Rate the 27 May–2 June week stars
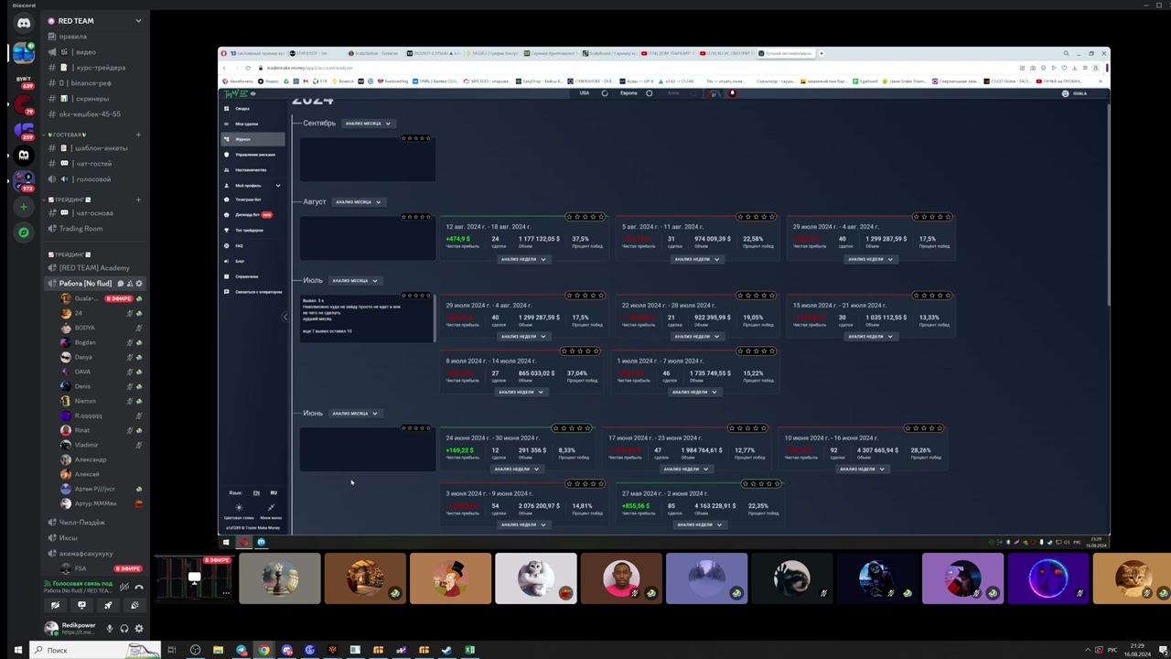The height and width of the screenshot is (659, 1171). [x=761, y=483]
